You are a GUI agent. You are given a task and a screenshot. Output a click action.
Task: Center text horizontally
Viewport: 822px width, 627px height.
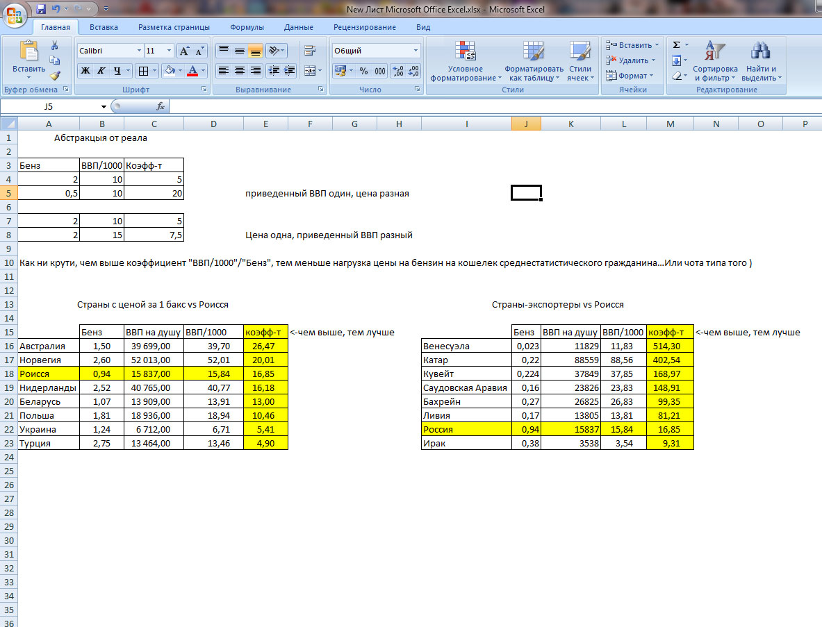(x=240, y=71)
